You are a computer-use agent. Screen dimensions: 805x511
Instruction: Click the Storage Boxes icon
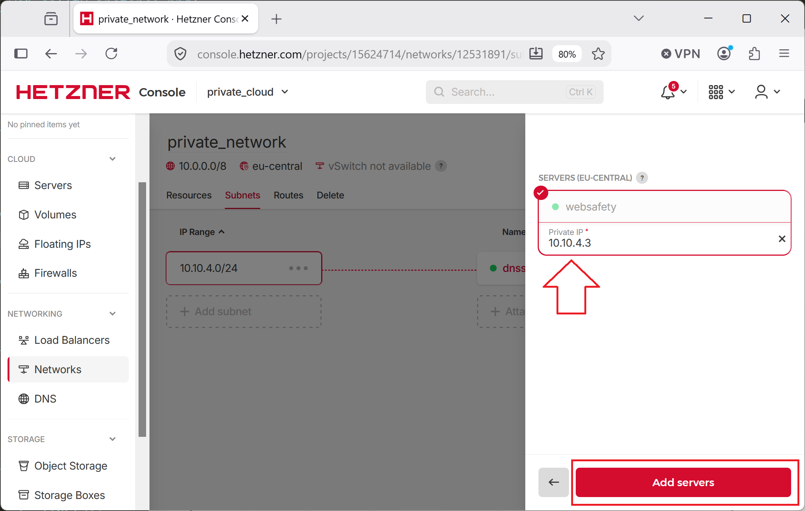click(x=24, y=495)
